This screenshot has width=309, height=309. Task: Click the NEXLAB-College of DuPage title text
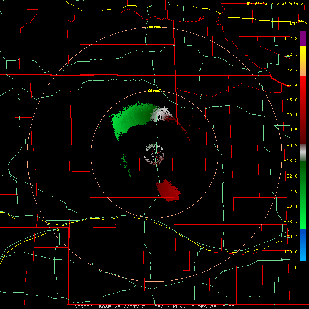274,4
